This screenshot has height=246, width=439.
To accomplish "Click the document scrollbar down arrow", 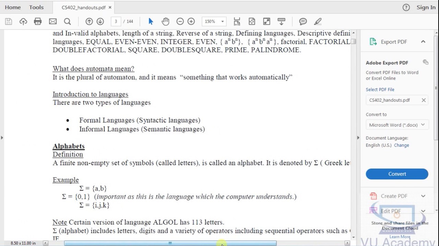I will [353, 237].
